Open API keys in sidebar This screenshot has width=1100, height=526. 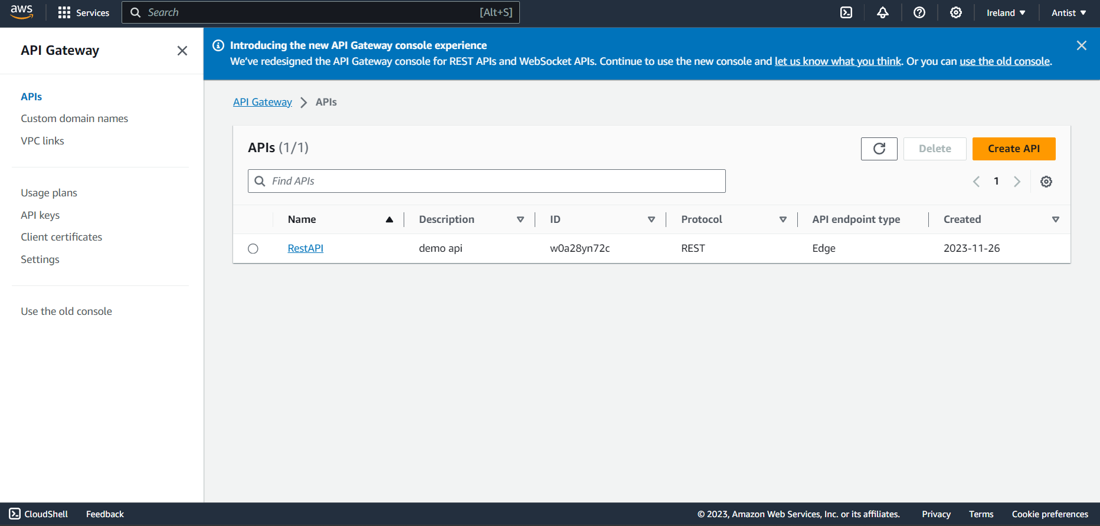pyautogui.click(x=40, y=215)
